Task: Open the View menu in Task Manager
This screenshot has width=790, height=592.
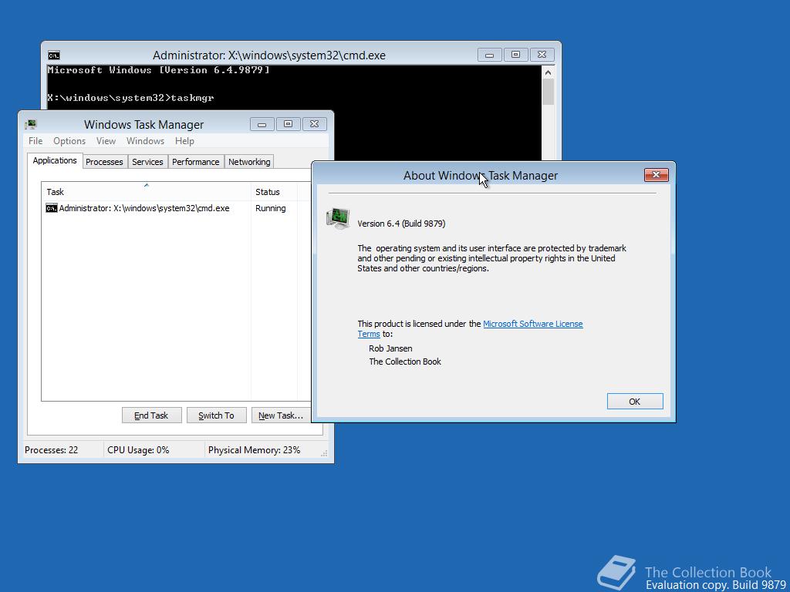Action: click(x=106, y=141)
